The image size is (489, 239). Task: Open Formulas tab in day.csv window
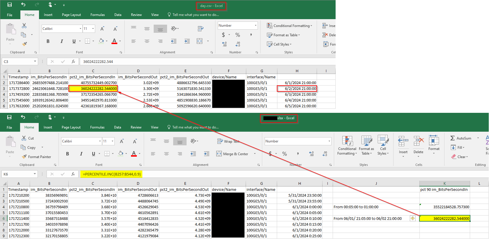[98, 15]
